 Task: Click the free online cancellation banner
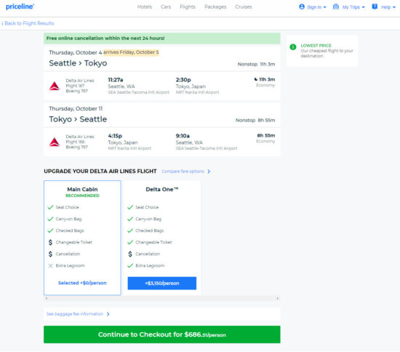coord(162,39)
